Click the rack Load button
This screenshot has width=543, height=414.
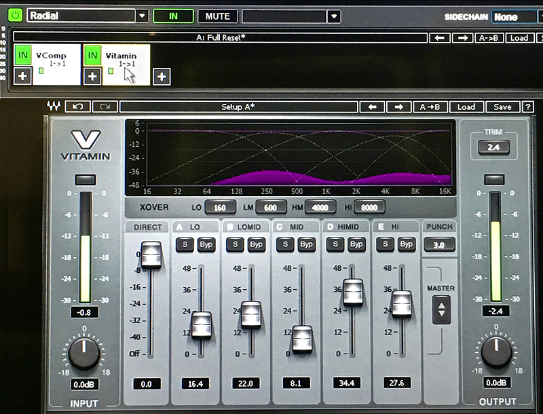tap(519, 38)
